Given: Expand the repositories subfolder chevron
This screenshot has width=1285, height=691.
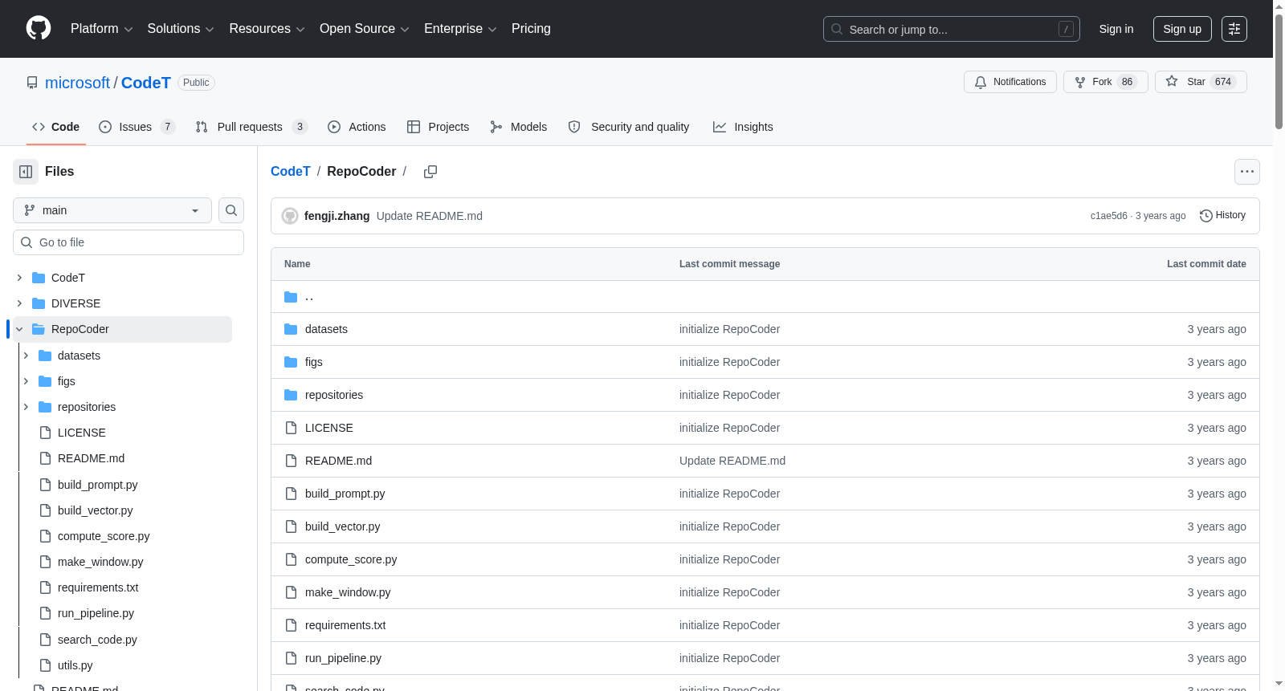Looking at the screenshot, I should [x=26, y=407].
